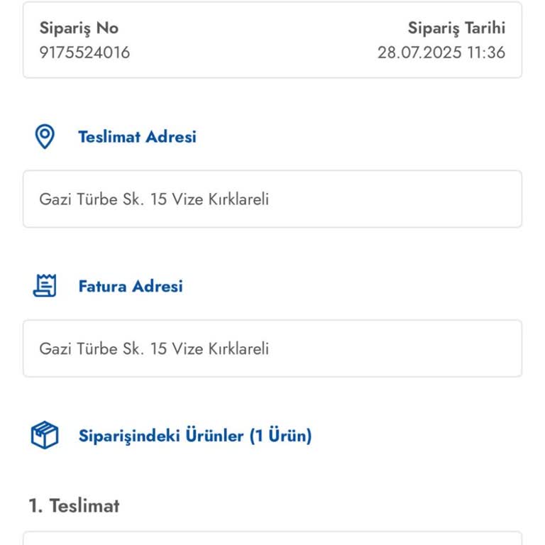Screen dimensions: 545x545
Task: Click Kırklareli in the billing address
Action: 238,349
